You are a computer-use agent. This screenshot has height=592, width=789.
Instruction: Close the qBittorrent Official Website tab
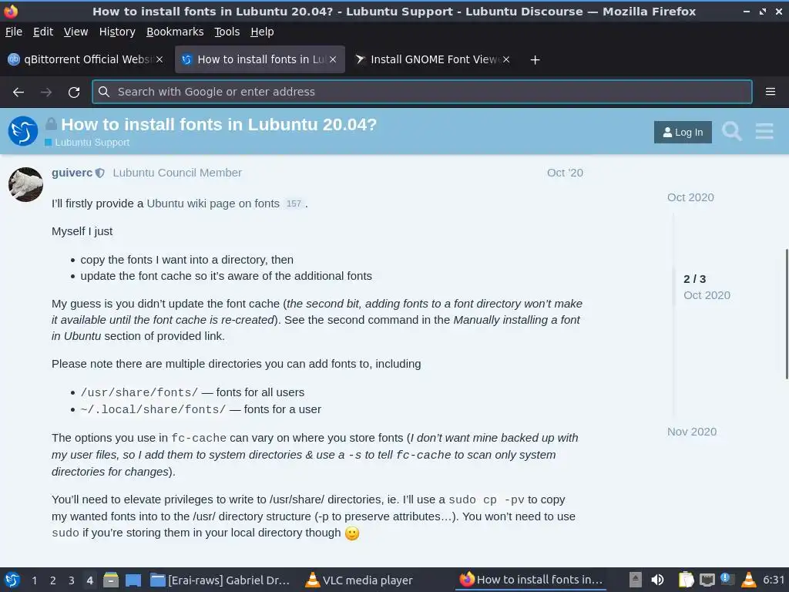click(159, 59)
